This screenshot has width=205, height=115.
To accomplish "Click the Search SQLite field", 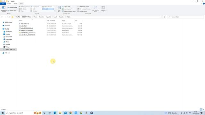I will [x=185, y=17].
